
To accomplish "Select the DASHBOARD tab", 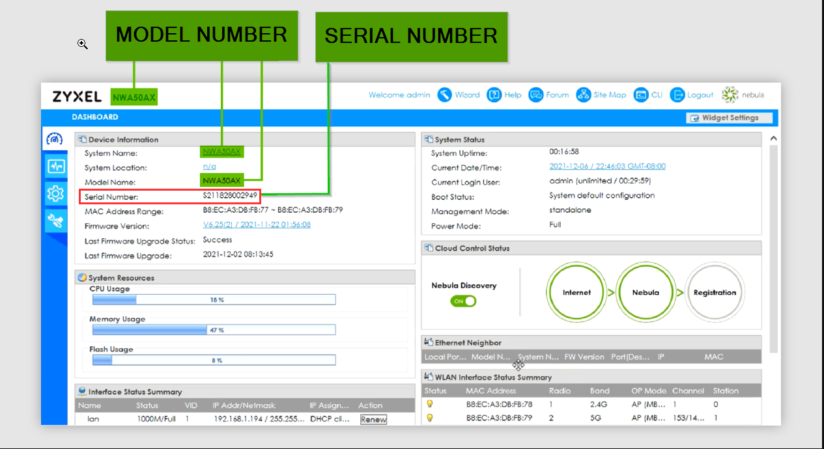I will 95,117.
